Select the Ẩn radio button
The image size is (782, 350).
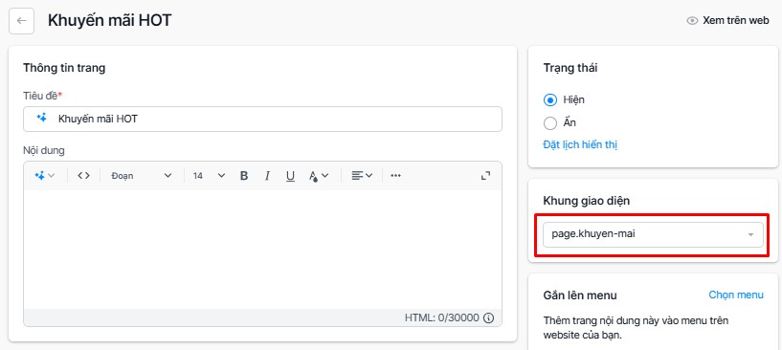click(550, 122)
